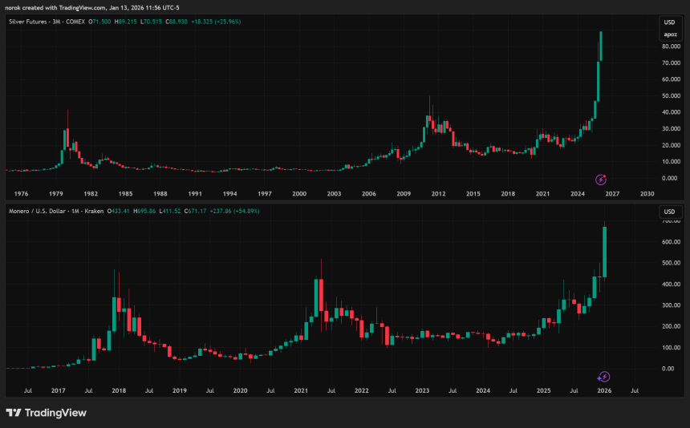Click the Monero low value 411.52
Viewport: 690px width, 428px height.
[x=170, y=212]
